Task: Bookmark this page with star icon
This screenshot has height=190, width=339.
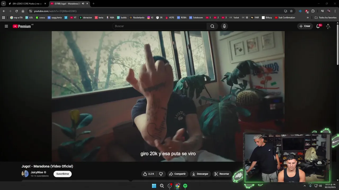Action: point(291,11)
